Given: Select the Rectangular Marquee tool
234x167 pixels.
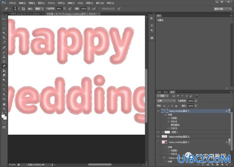Looking at the screenshot, I should pyautogui.click(x=4, y=24).
